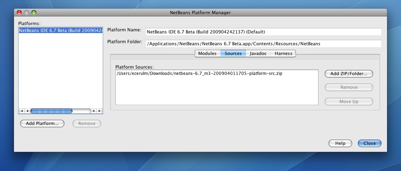Click the Platform Name text field
This screenshot has width=401, height=171.
pyautogui.click(x=263, y=32)
